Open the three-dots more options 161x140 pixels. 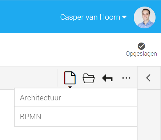[x=126, y=78]
